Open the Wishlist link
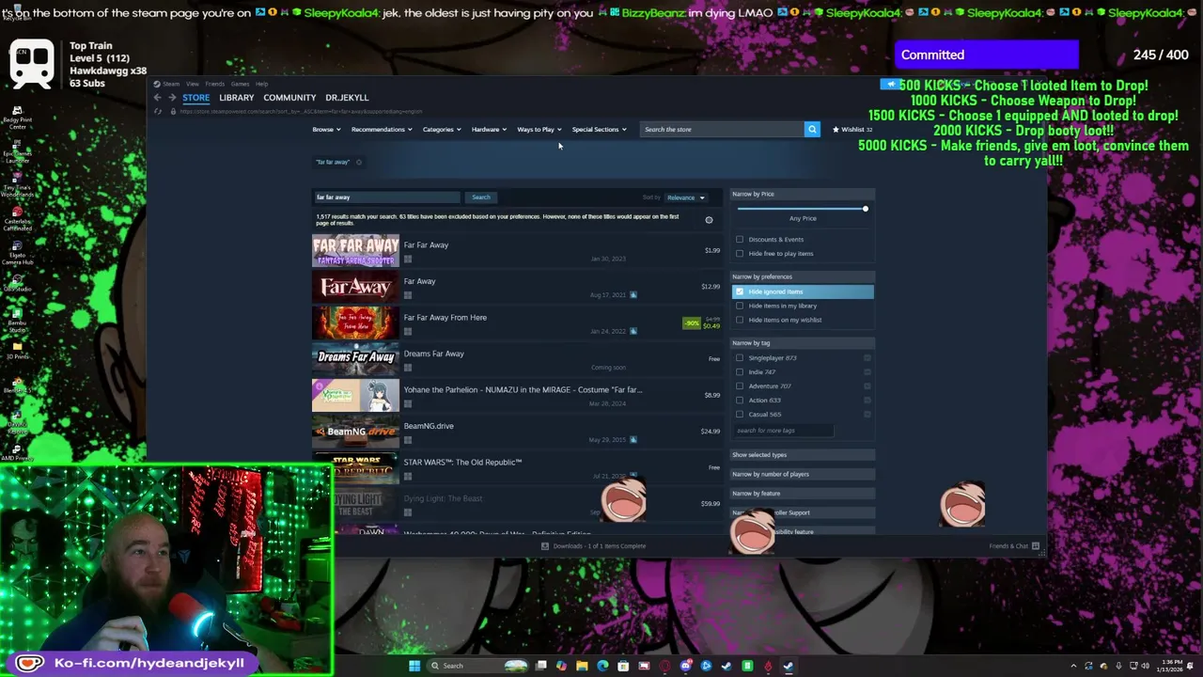Image resolution: width=1203 pixels, height=677 pixels. point(852,130)
